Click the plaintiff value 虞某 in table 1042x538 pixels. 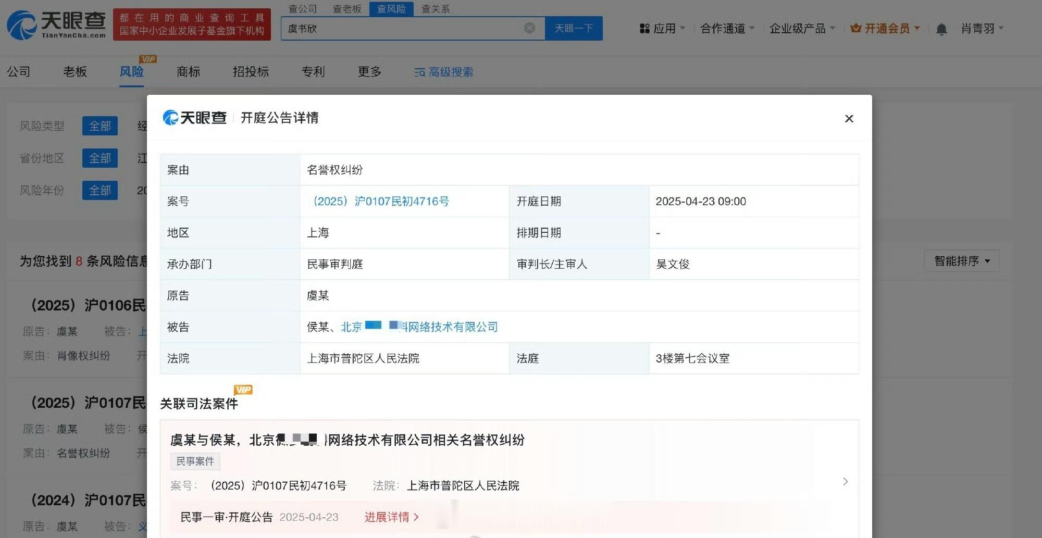click(x=318, y=296)
